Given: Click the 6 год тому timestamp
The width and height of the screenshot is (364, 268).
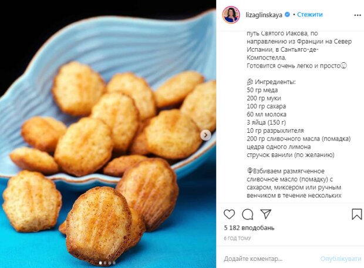Looking at the screenshot, I should point(237,238).
